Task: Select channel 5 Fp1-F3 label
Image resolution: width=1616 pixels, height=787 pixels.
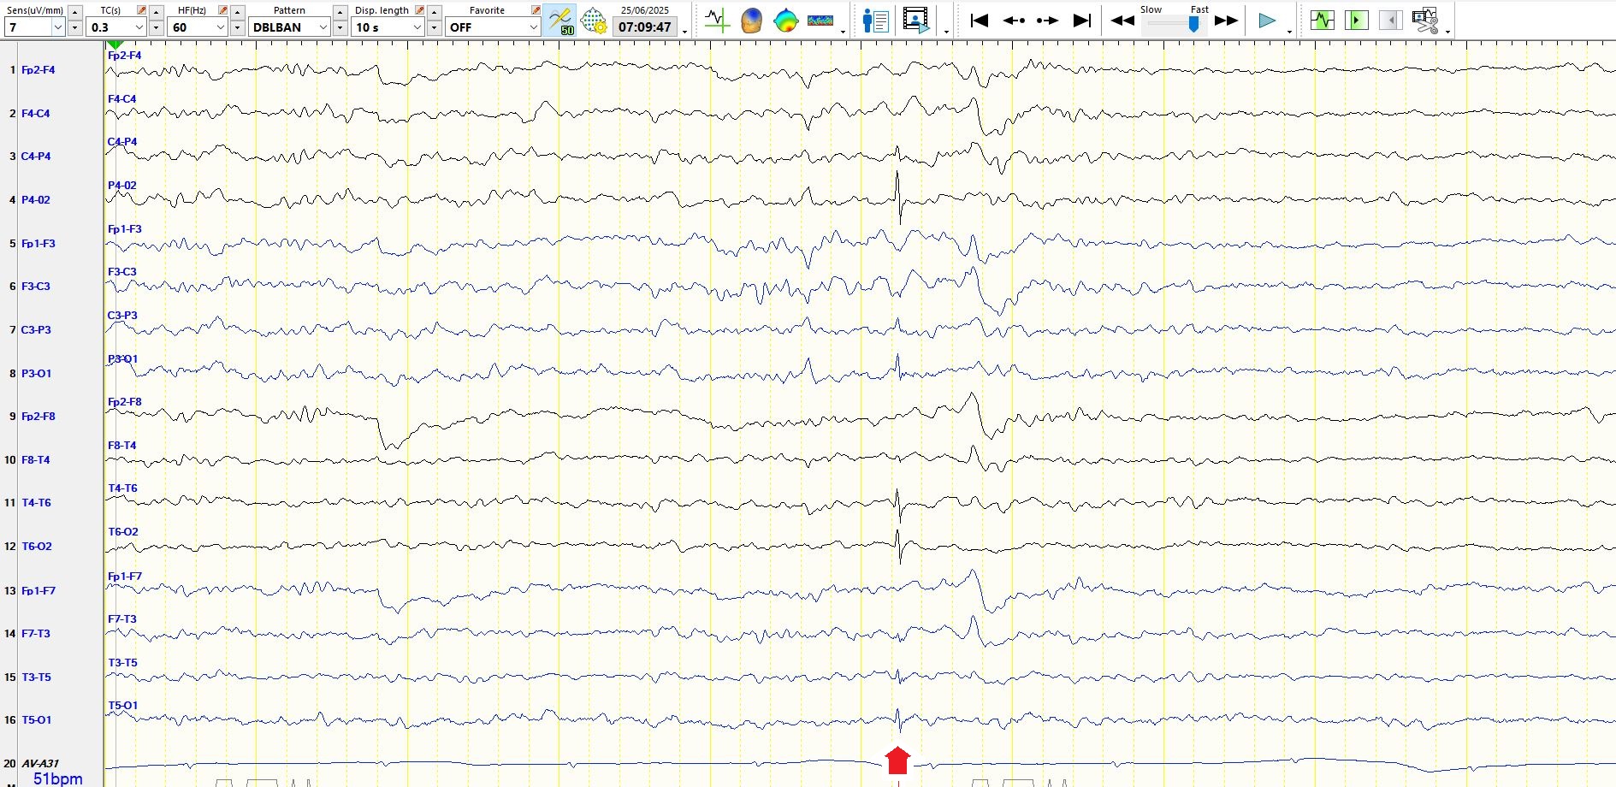Action: pyautogui.click(x=38, y=244)
